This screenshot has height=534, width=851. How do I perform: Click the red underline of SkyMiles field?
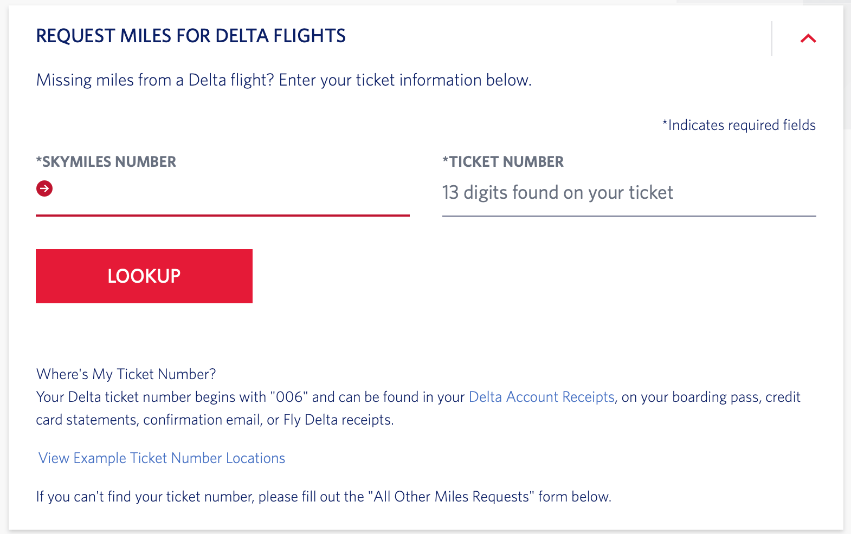222,215
